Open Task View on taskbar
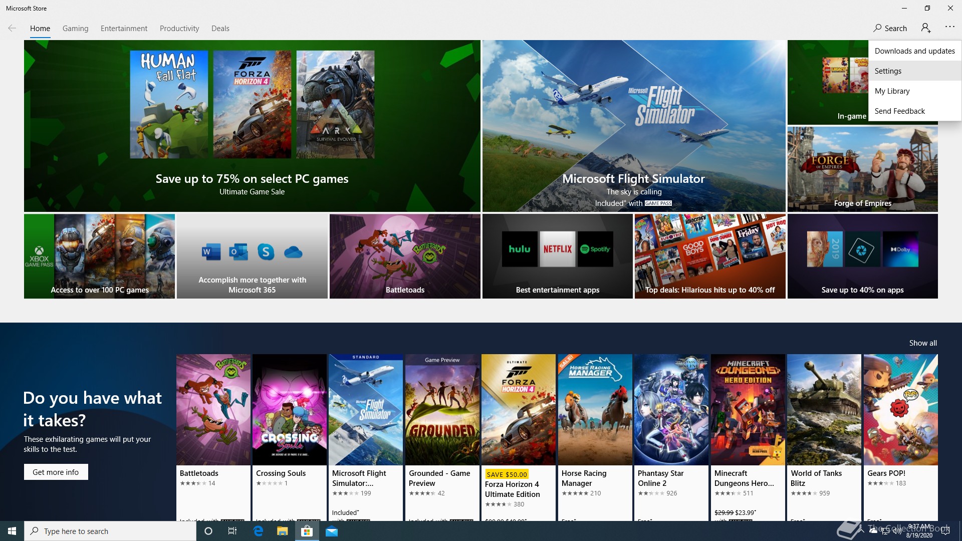 coord(232,531)
